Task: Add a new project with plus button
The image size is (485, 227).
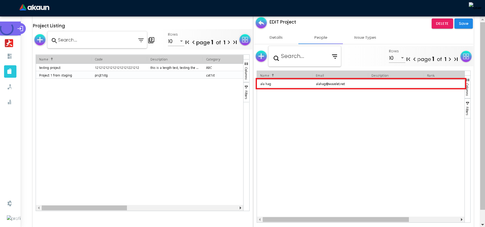Action: click(40, 40)
